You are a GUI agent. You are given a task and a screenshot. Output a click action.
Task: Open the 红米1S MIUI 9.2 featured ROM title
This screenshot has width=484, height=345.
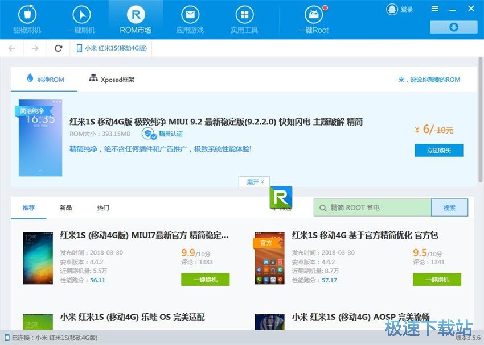tap(216, 122)
